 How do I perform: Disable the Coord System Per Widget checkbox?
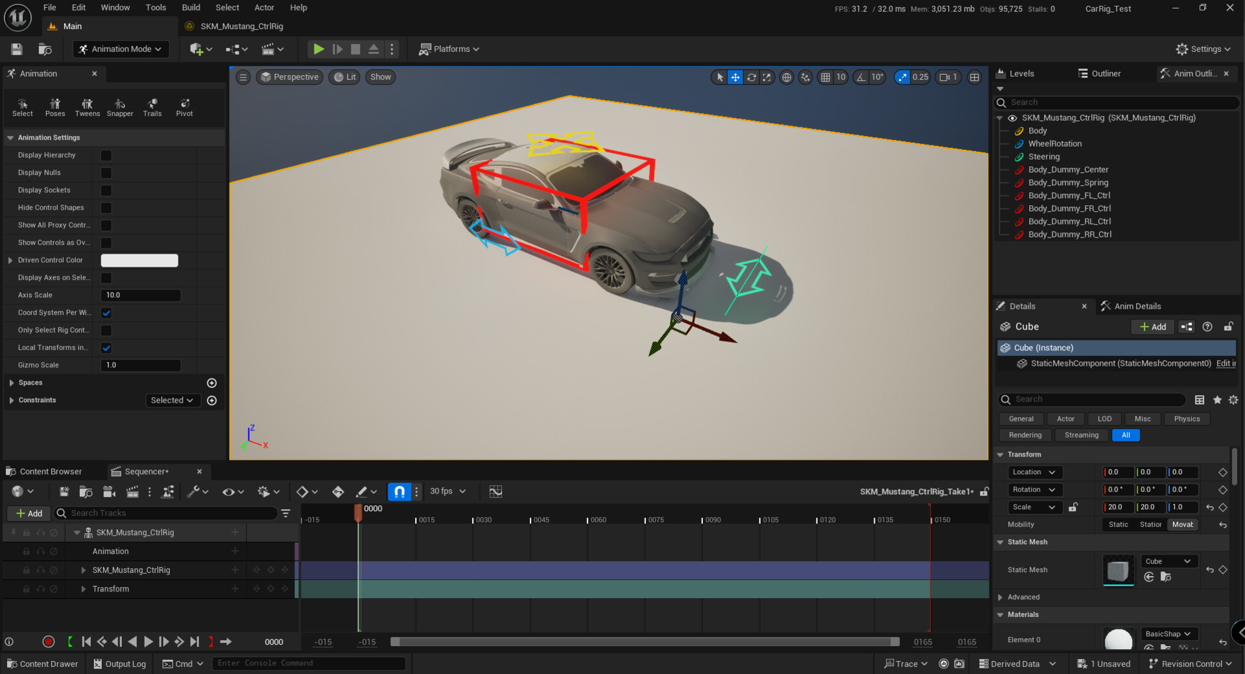(x=106, y=313)
